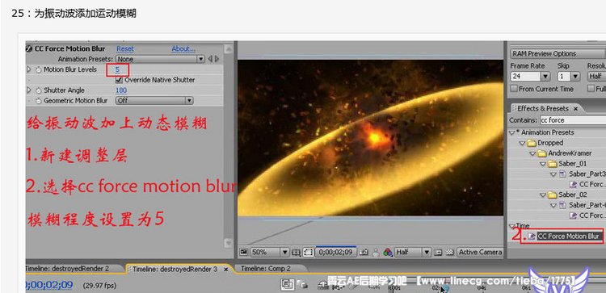Click viewer timecode 0;00;02;09 button
The width and height of the screenshot is (606, 293).
[336, 253]
